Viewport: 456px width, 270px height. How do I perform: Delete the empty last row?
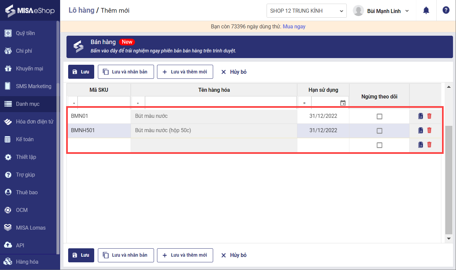(x=429, y=145)
